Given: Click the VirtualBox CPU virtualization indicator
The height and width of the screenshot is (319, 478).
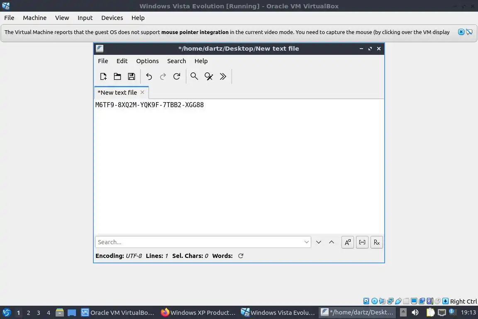Looking at the screenshot, I should coord(430,301).
